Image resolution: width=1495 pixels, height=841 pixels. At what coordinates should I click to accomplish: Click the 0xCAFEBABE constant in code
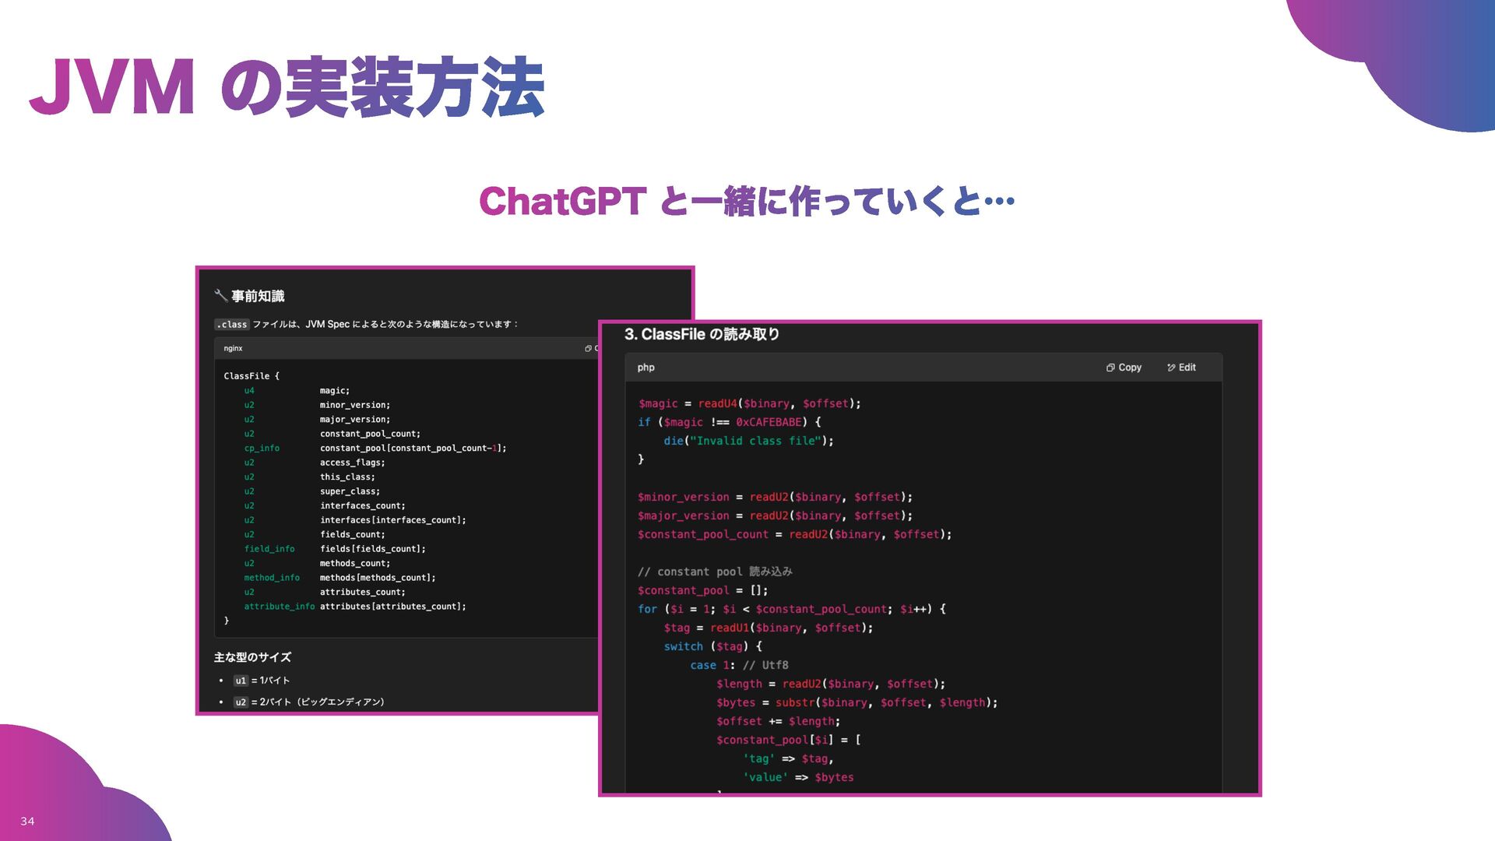tap(769, 422)
